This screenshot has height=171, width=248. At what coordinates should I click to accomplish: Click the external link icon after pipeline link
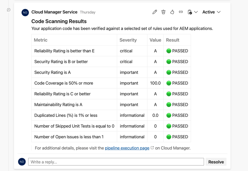(x=152, y=148)
